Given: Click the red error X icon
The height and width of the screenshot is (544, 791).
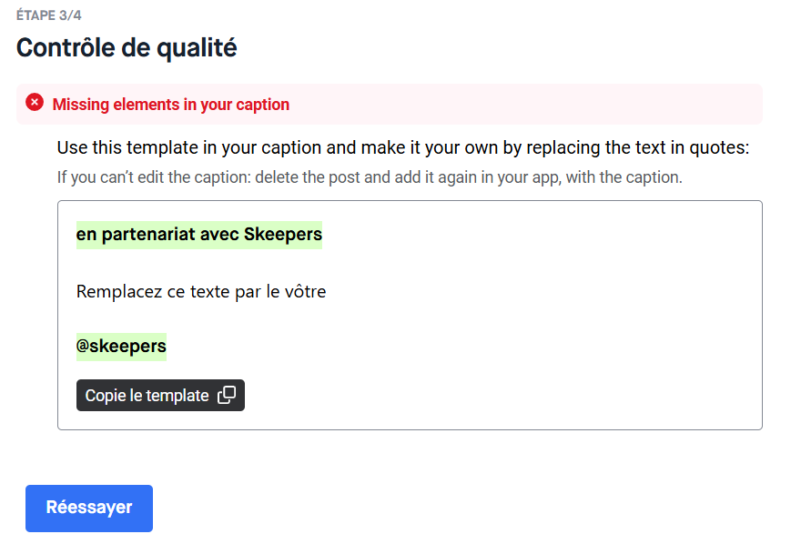Looking at the screenshot, I should tap(35, 103).
